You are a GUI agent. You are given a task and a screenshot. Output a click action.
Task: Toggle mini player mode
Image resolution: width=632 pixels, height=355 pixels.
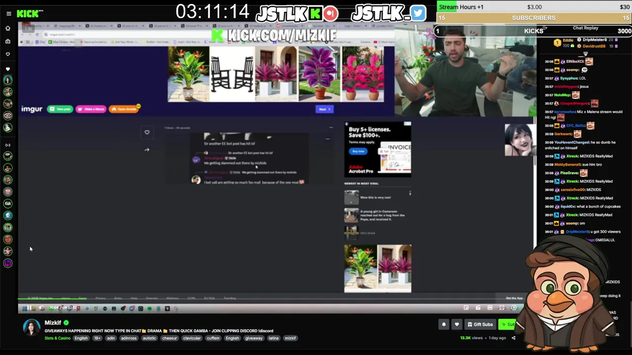point(466,308)
